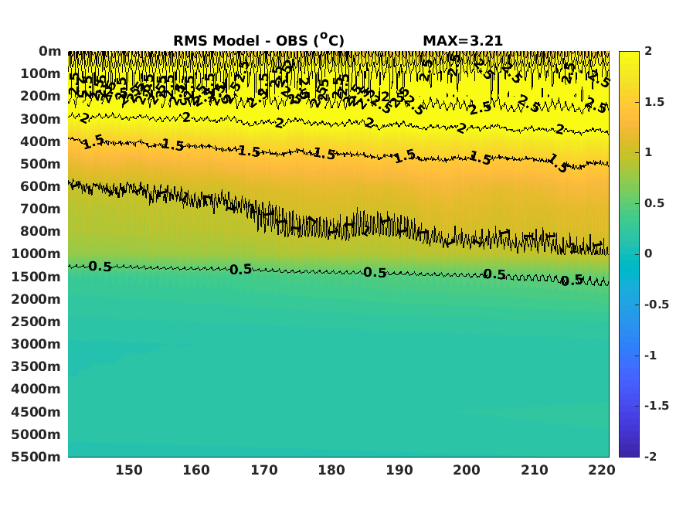The width and height of the screenshot is (676, 507).
Task: Click the colorbar tick label '-1'
Action: pos(651,356)
